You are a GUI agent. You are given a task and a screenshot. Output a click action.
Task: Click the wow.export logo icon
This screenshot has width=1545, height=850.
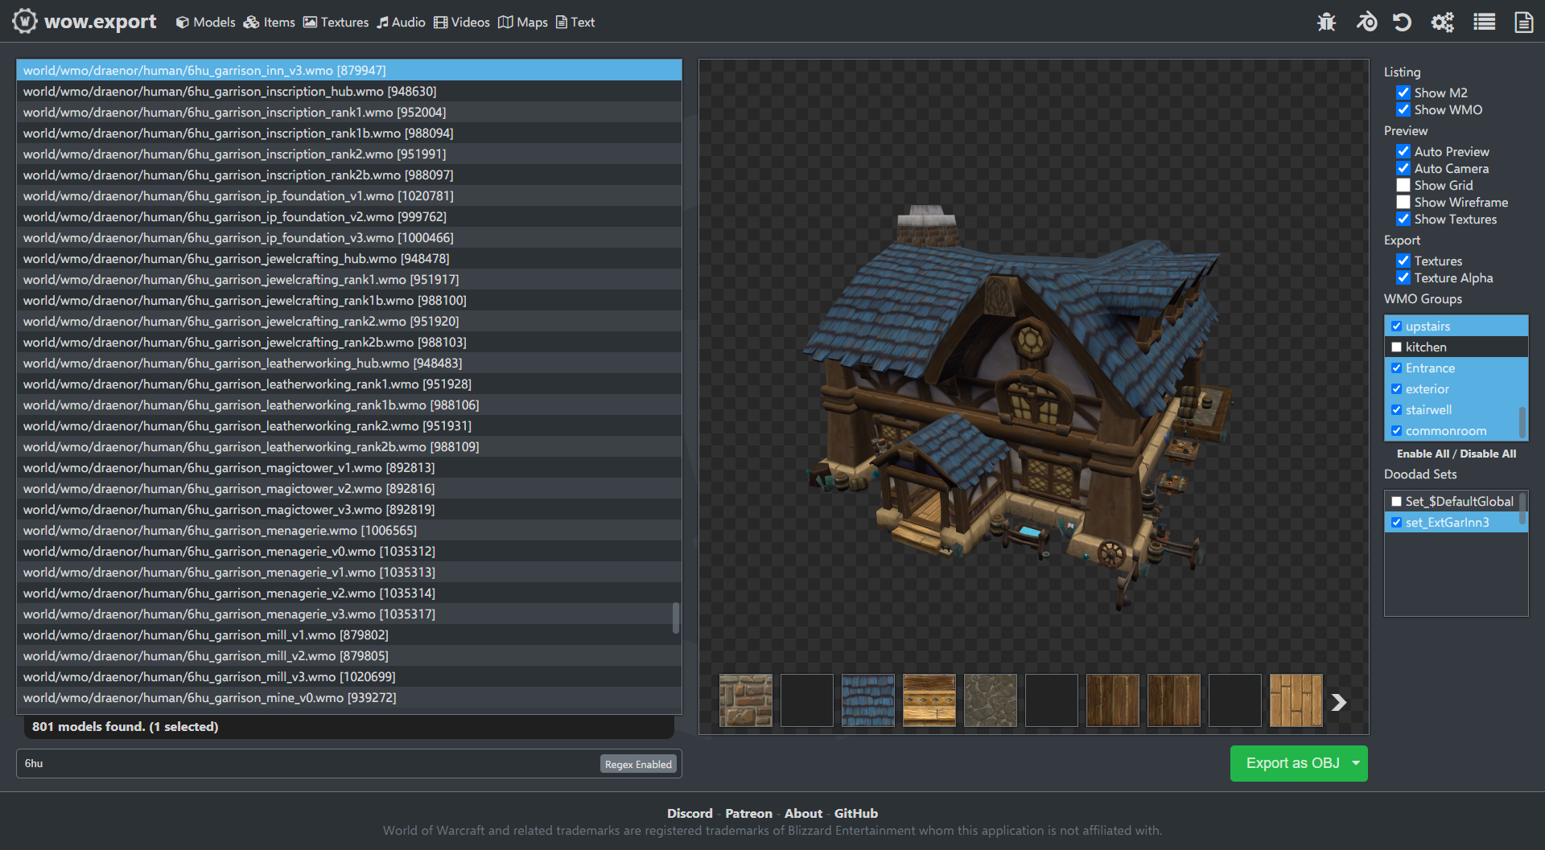click(x=24, y=21)
